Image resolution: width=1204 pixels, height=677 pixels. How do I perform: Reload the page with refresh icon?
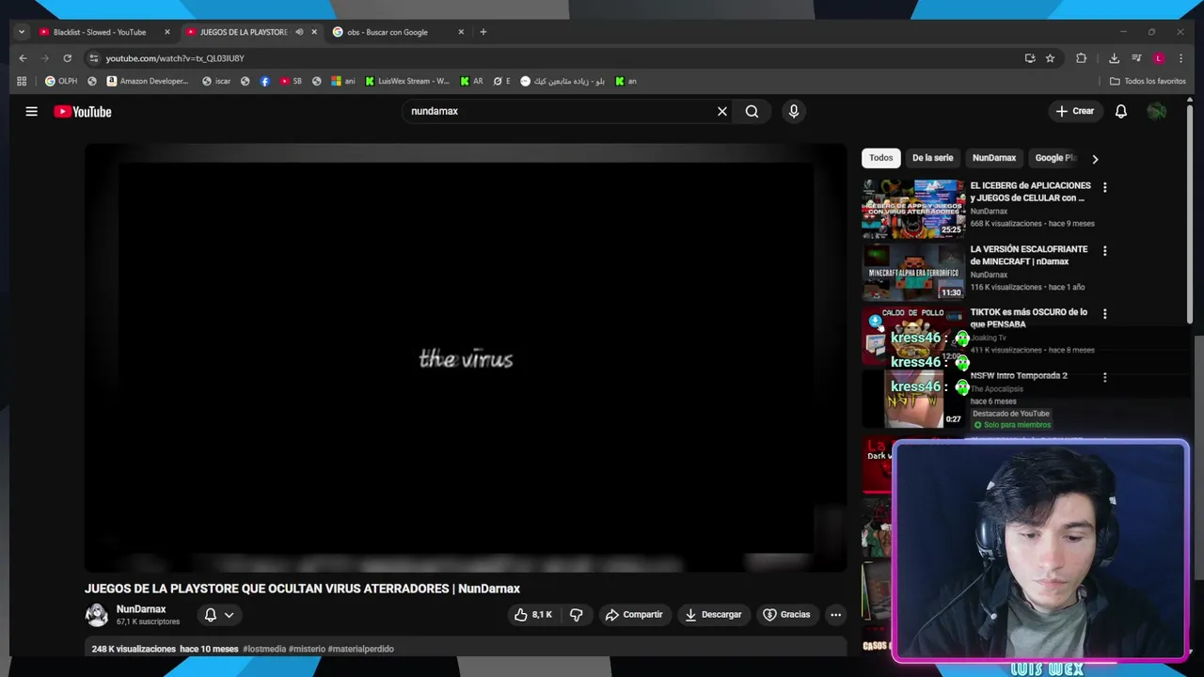tap(67, 58)
